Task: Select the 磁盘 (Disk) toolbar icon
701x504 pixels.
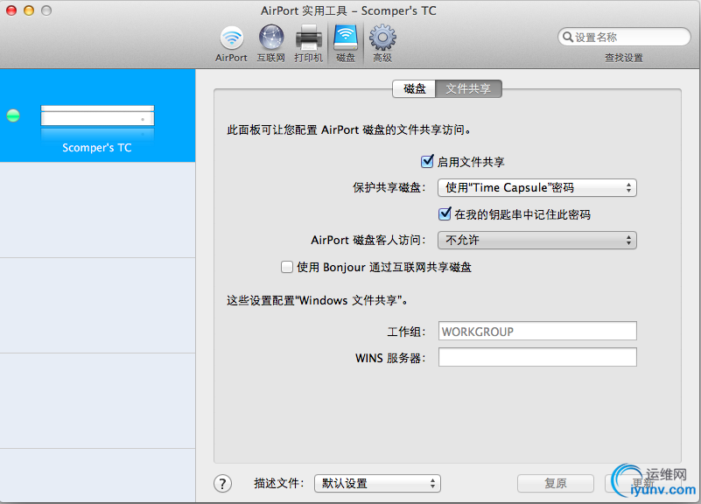Action: point(346,44)
